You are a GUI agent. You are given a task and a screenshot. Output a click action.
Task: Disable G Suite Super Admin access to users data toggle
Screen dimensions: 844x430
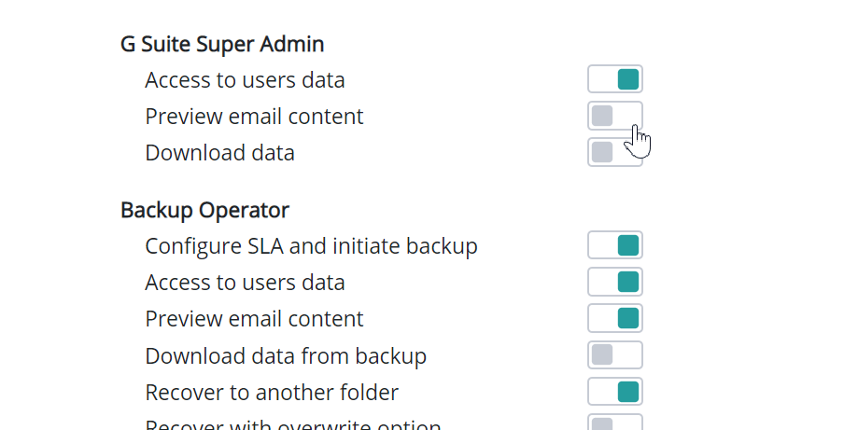tap(615, 79)
